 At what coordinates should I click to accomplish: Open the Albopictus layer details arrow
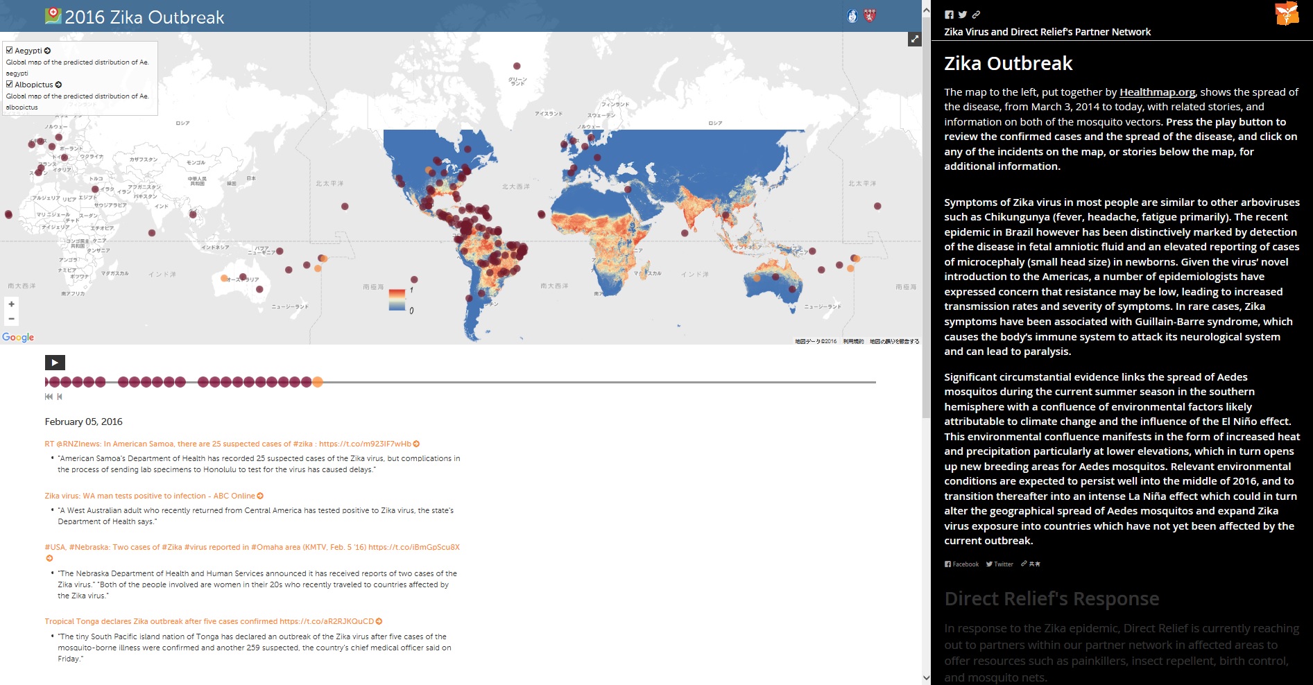(58, 85)
